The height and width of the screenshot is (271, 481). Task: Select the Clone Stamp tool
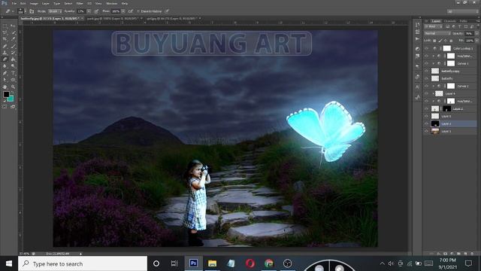5,53
